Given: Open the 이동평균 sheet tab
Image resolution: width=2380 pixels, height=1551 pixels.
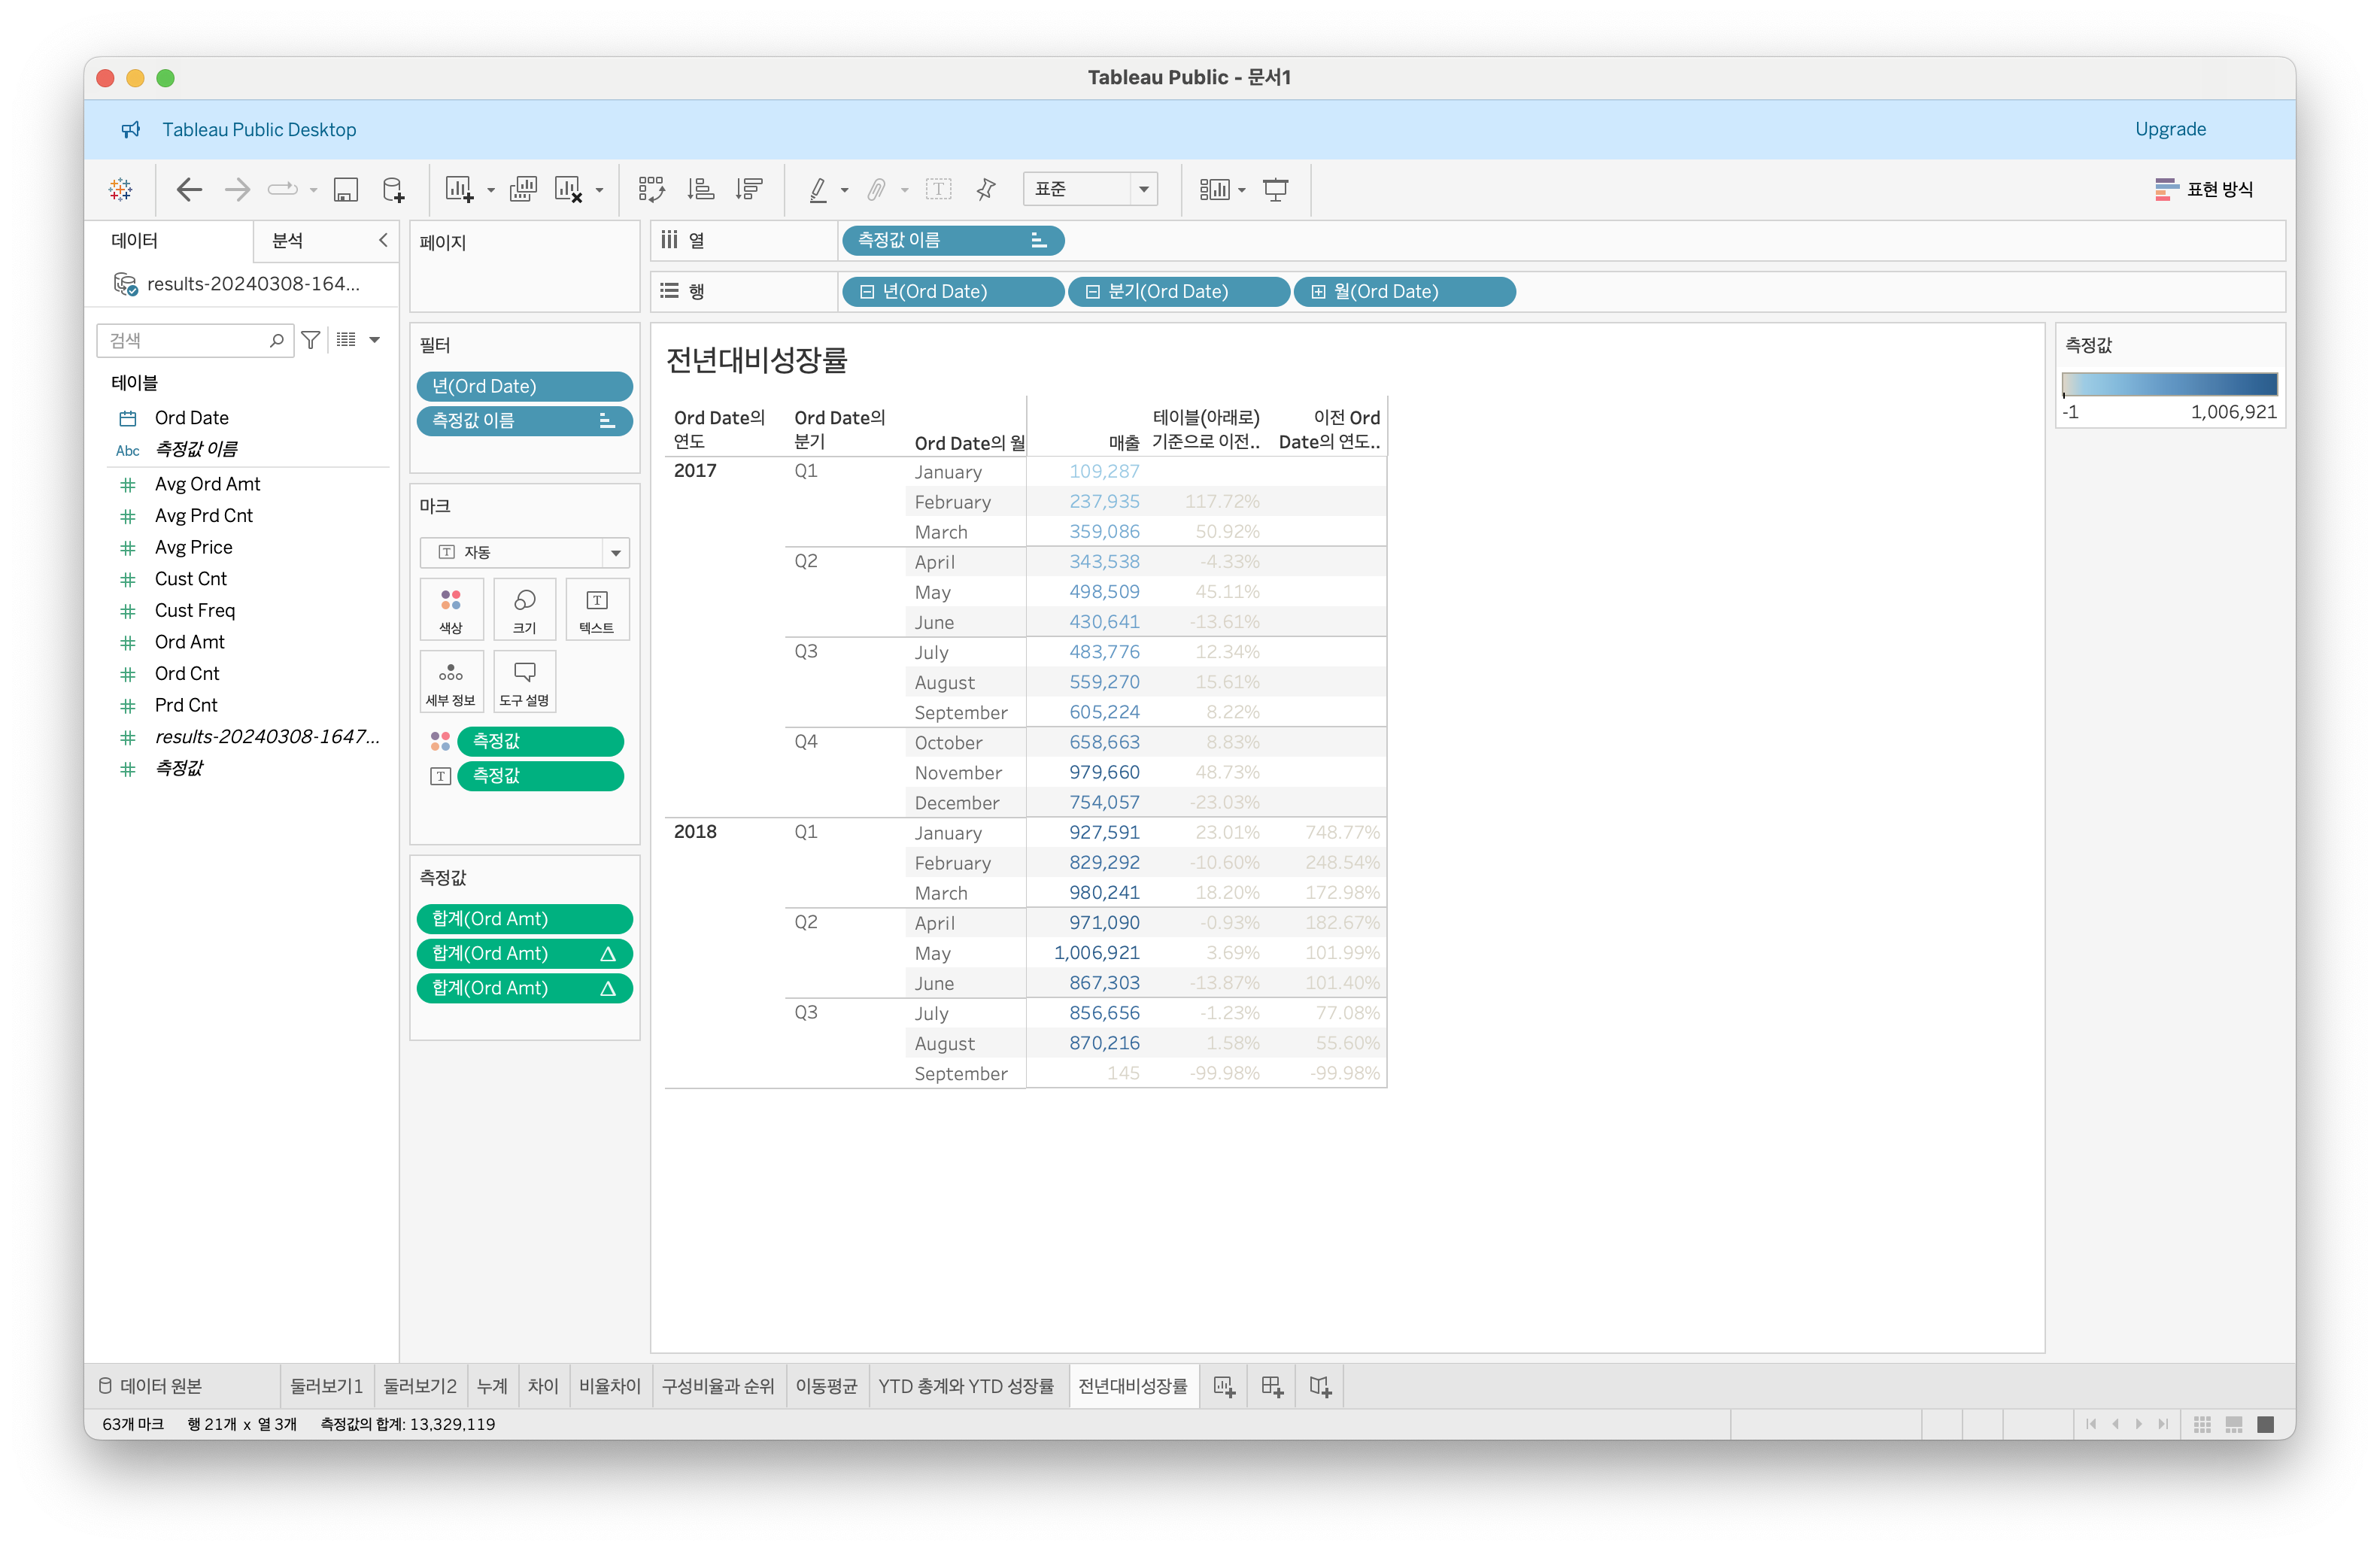Looking at the screenshot, I should (826, 1386).
